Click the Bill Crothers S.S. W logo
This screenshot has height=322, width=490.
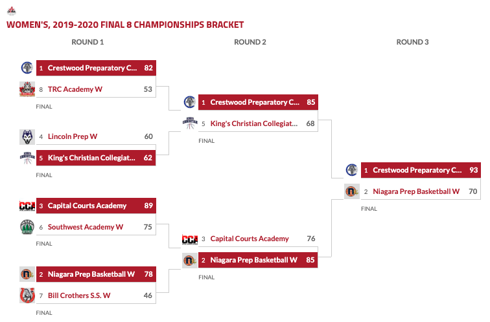pos(27,295)
